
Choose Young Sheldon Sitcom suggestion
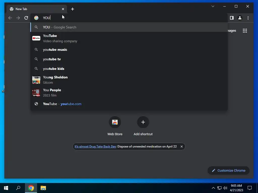129,80
